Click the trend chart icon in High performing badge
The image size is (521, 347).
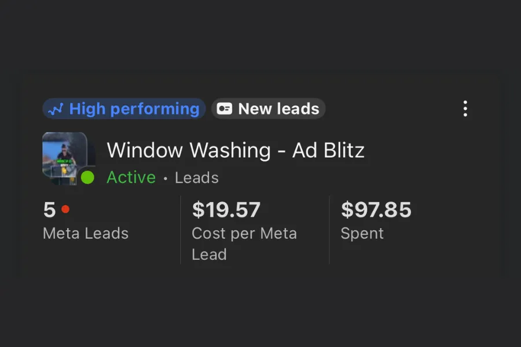pos(56,109)
